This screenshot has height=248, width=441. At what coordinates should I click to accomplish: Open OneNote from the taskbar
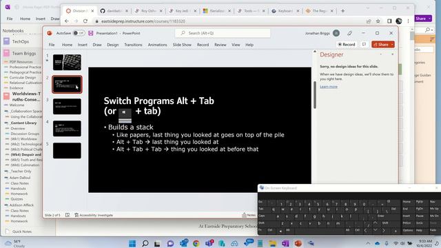285,243
